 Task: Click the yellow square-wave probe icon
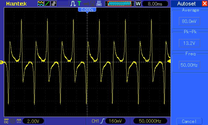[19, 121]
